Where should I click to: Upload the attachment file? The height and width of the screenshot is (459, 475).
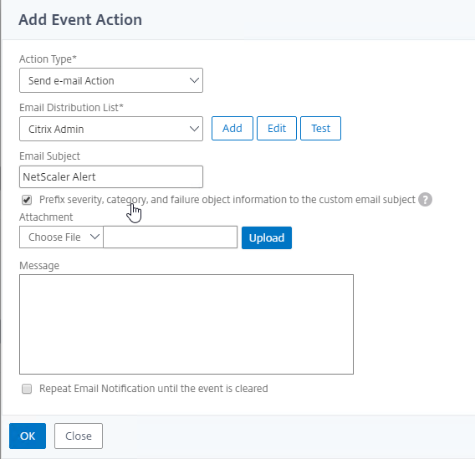(267, 237)
